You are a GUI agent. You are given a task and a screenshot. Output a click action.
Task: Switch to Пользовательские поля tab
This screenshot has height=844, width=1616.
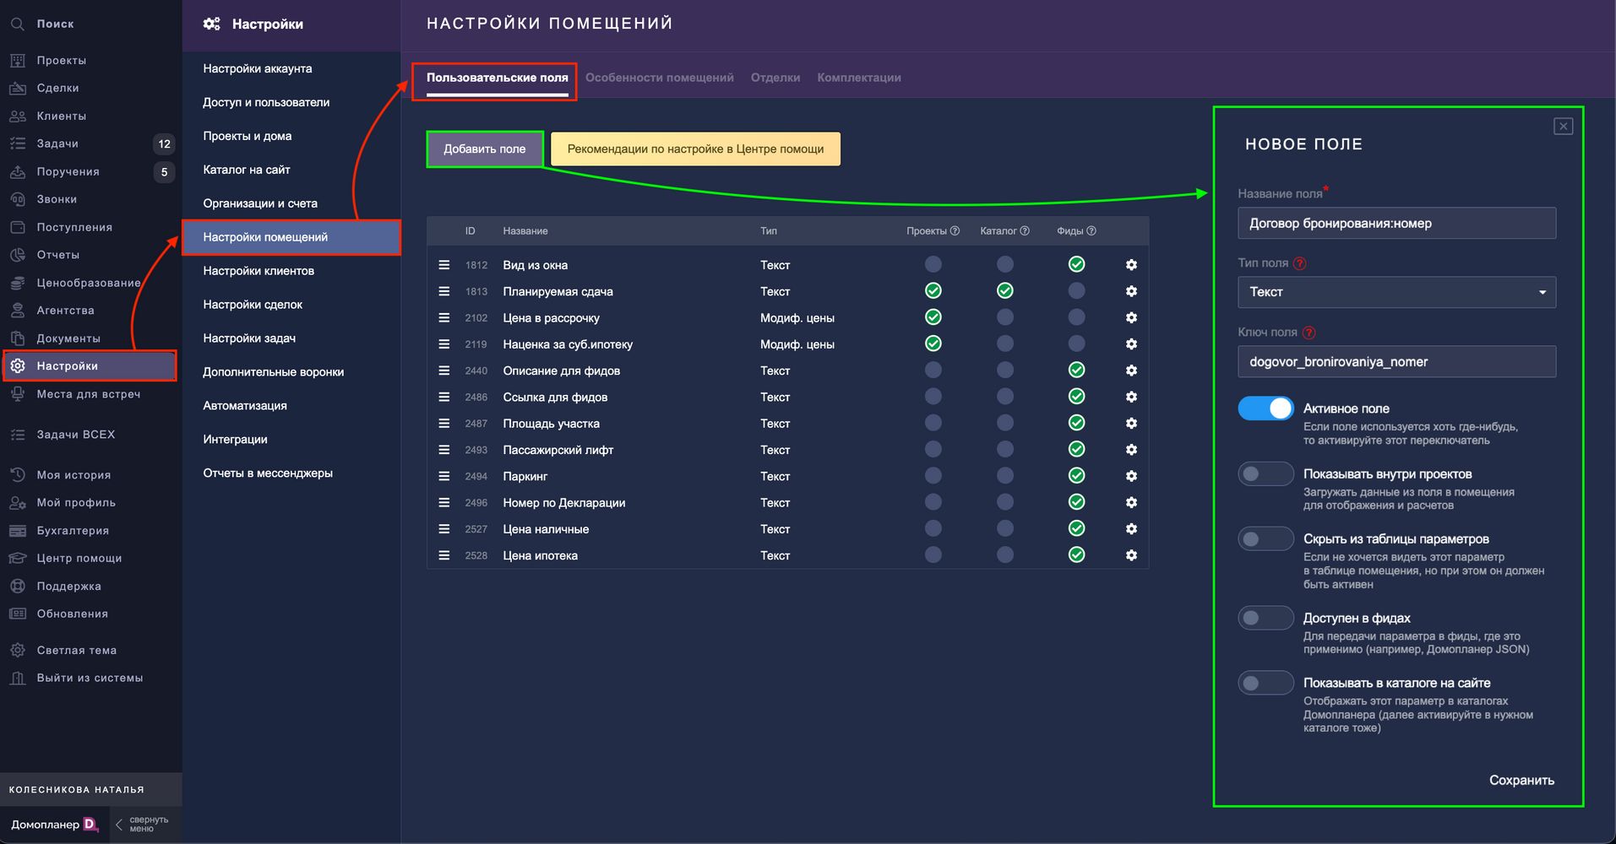[x=497, y=78]
